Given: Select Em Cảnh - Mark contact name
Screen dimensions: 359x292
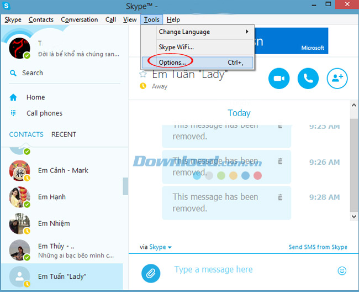Looking at the screenshot, I should pos(63,170).
